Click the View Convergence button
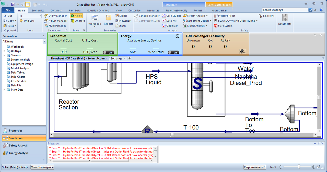This screenshot has height=172, width=327. tap(42, 167)
